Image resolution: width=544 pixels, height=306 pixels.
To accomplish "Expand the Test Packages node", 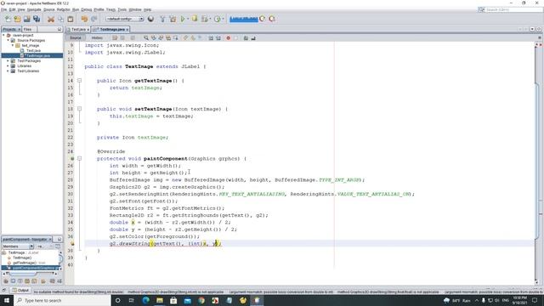I will click(x=8, y=60).
